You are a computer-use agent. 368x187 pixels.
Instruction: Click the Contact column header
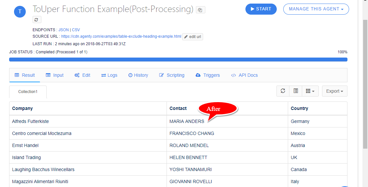[x=227, y=108]
